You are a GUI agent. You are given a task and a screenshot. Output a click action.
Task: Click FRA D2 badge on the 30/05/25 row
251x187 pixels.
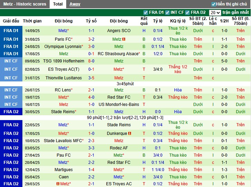(x=11, y=112)
